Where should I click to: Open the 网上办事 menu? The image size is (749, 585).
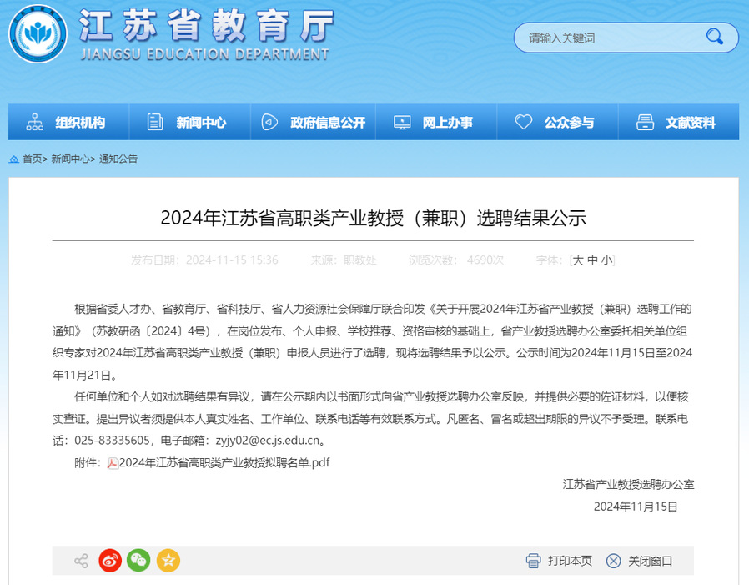[x=436, y=123]
